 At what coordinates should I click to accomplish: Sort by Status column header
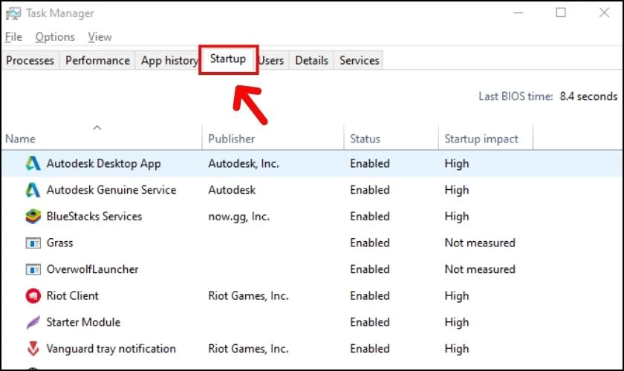pos(365,139)
